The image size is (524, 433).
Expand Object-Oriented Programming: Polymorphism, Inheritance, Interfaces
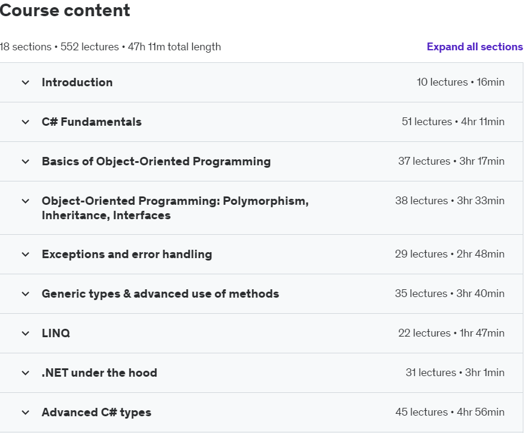[175, 208]
